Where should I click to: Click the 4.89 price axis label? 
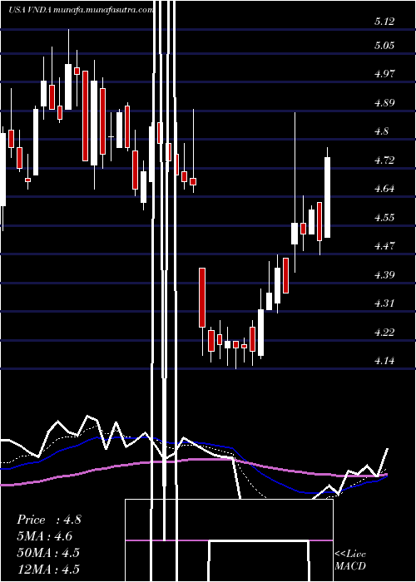coord(384,103)
